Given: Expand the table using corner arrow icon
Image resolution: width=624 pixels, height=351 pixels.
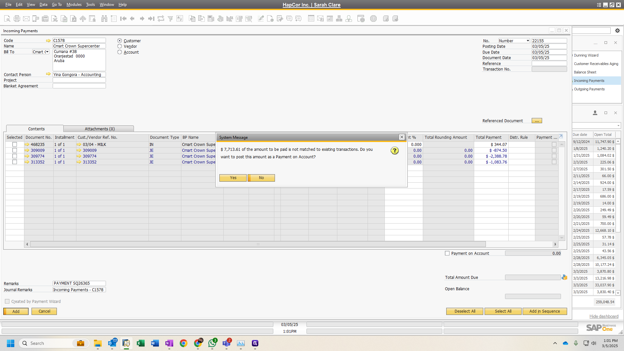Looking at the screenshot, I should point(561,136).
